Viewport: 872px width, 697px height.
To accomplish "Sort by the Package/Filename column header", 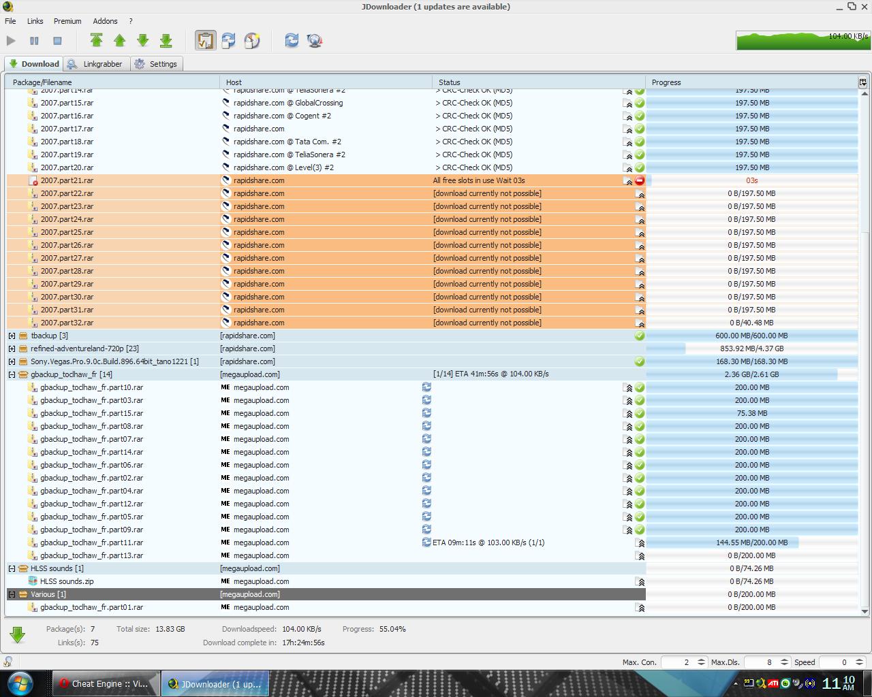I will [x=113, y=82].
